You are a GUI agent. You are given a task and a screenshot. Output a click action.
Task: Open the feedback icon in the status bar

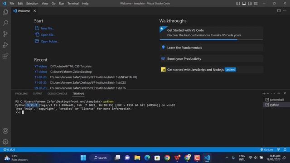[x=278, y=150]
